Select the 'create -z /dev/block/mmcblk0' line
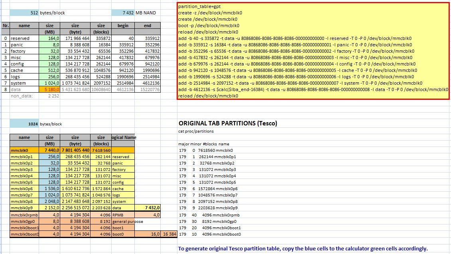Viewport: 451px width, 254px height. [x=210, y=13]
